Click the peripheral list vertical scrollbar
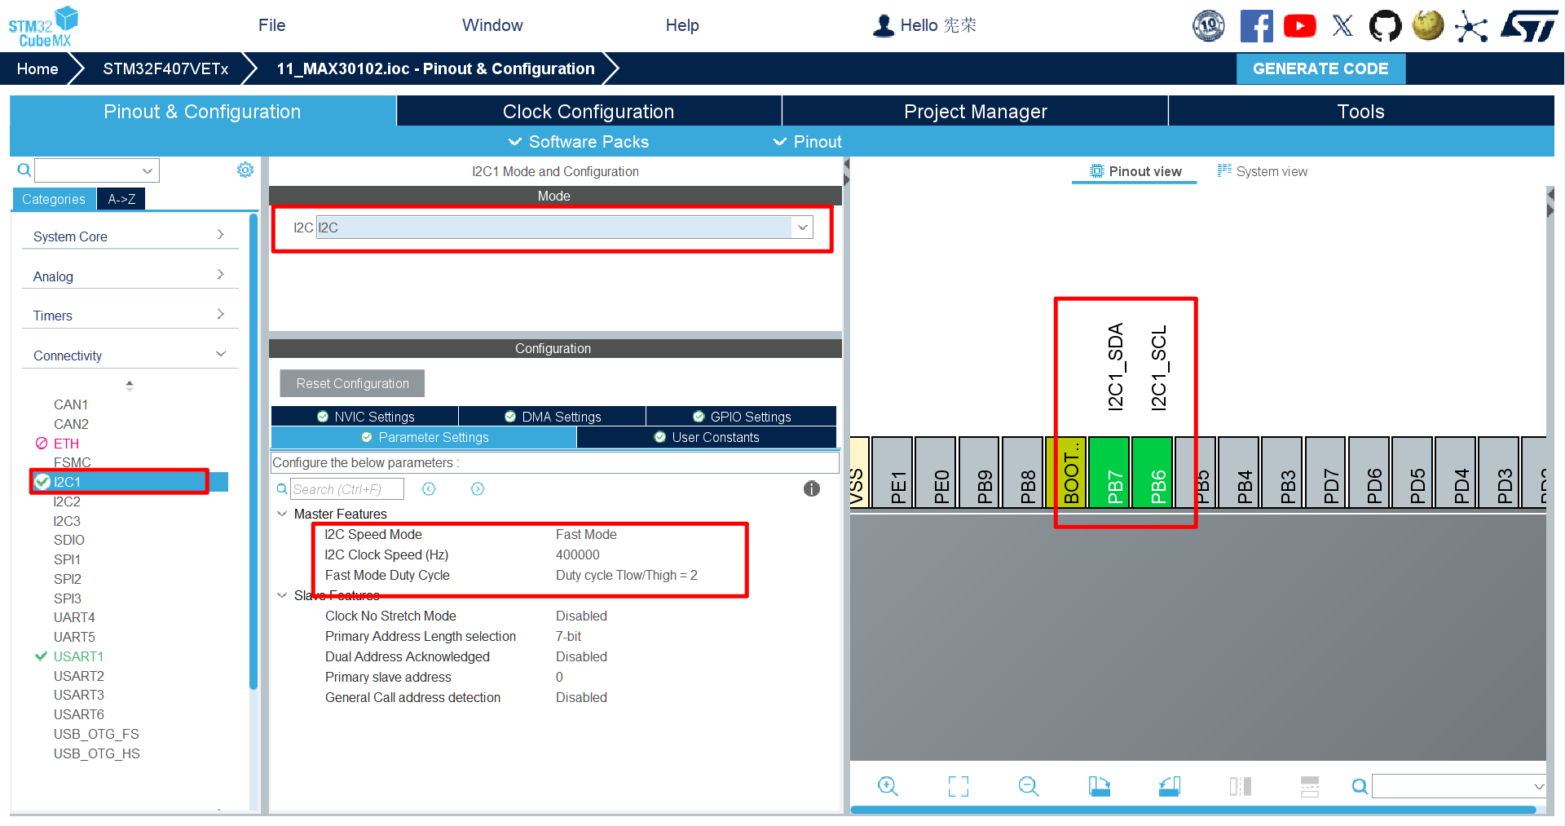The height and width of the screenshot is (826, 1565). [253, 453]
